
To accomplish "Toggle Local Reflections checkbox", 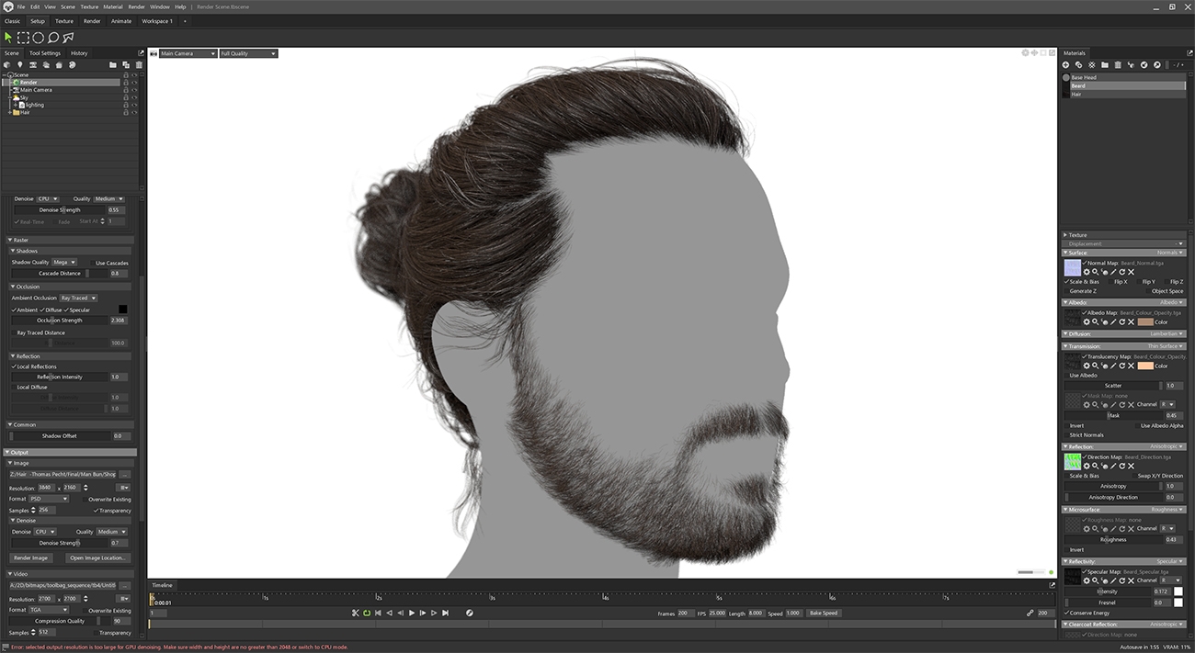I will pos(14,366).
